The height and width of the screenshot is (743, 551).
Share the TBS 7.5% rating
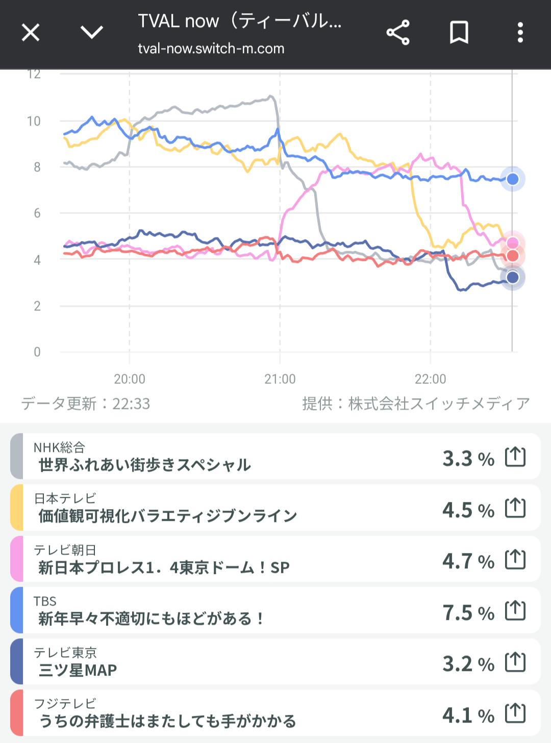515,611
